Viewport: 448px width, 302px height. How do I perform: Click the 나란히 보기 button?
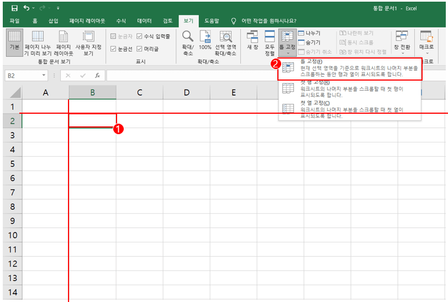click(356, 33)
